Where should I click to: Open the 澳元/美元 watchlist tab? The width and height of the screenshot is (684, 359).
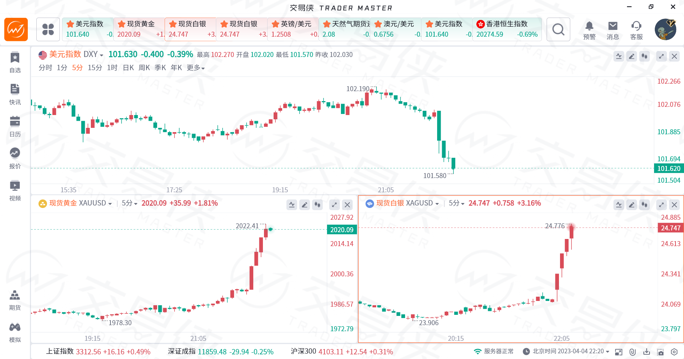click(x=395, y=29)
